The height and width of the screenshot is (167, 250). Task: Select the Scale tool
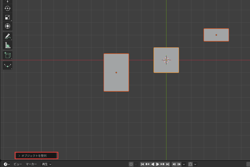pyautogui.click(x=8, y=17)
